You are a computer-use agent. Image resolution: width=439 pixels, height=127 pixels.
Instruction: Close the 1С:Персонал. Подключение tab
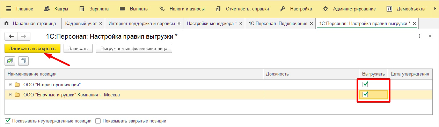tap(311, 24)
